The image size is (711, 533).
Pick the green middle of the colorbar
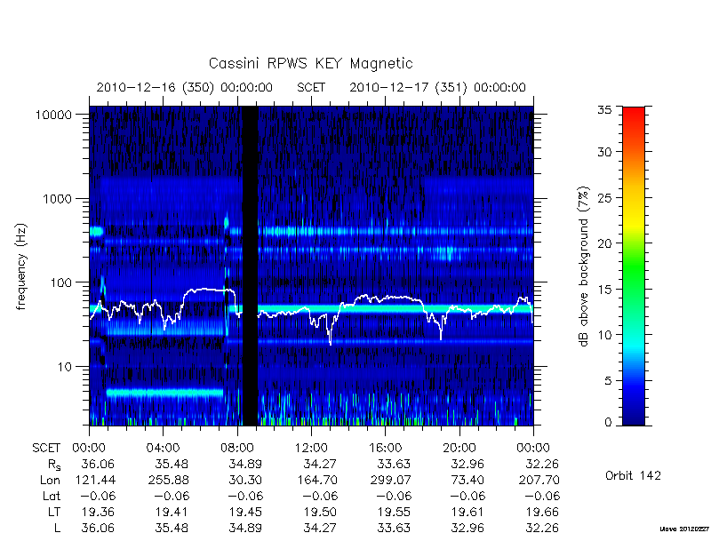pyautogui.click(x=634, y=266)
